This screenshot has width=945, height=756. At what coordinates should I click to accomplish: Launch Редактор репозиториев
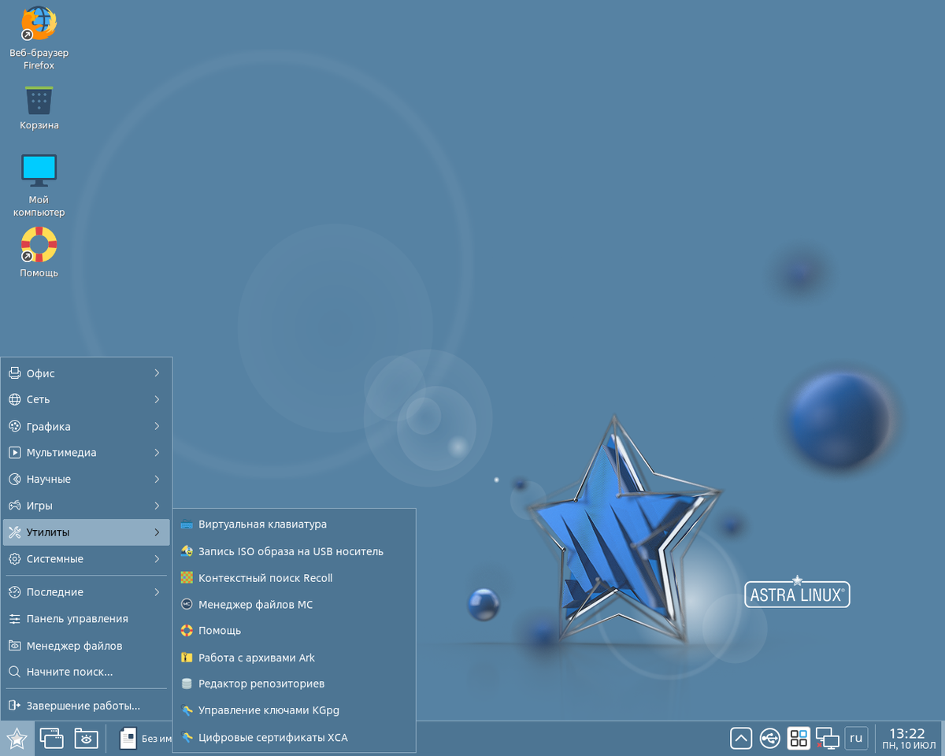[x=295, y=684]
